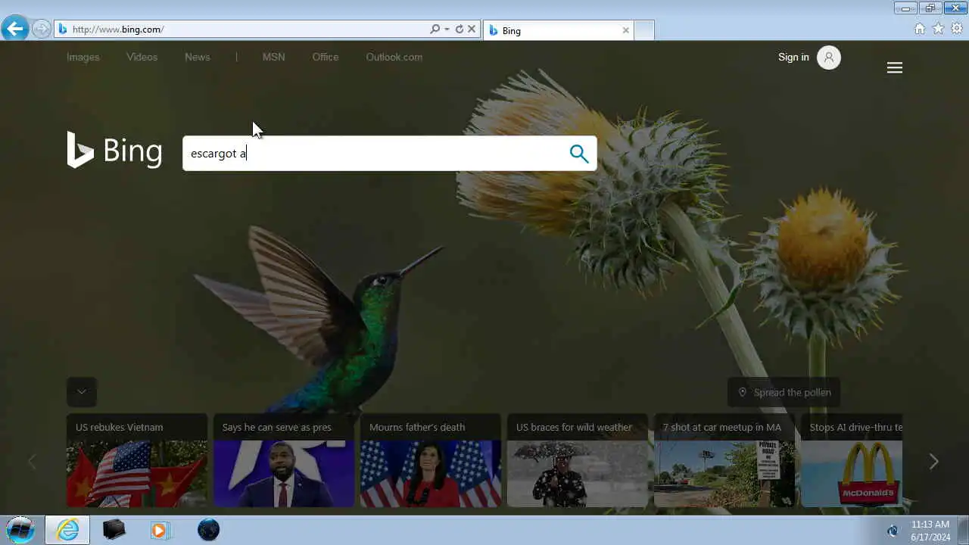Click Internet Explorer taskbar icon

pyautogui.click(x=67, y=530)
